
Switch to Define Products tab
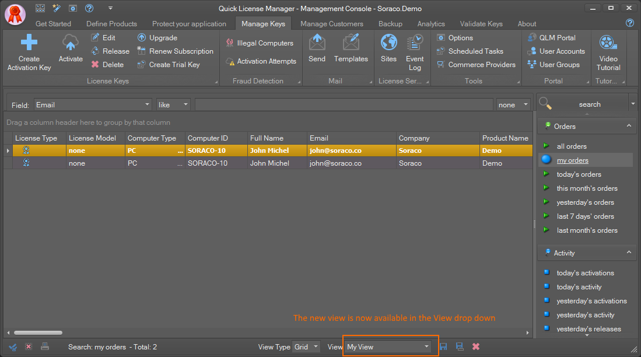tap(111, 24)
